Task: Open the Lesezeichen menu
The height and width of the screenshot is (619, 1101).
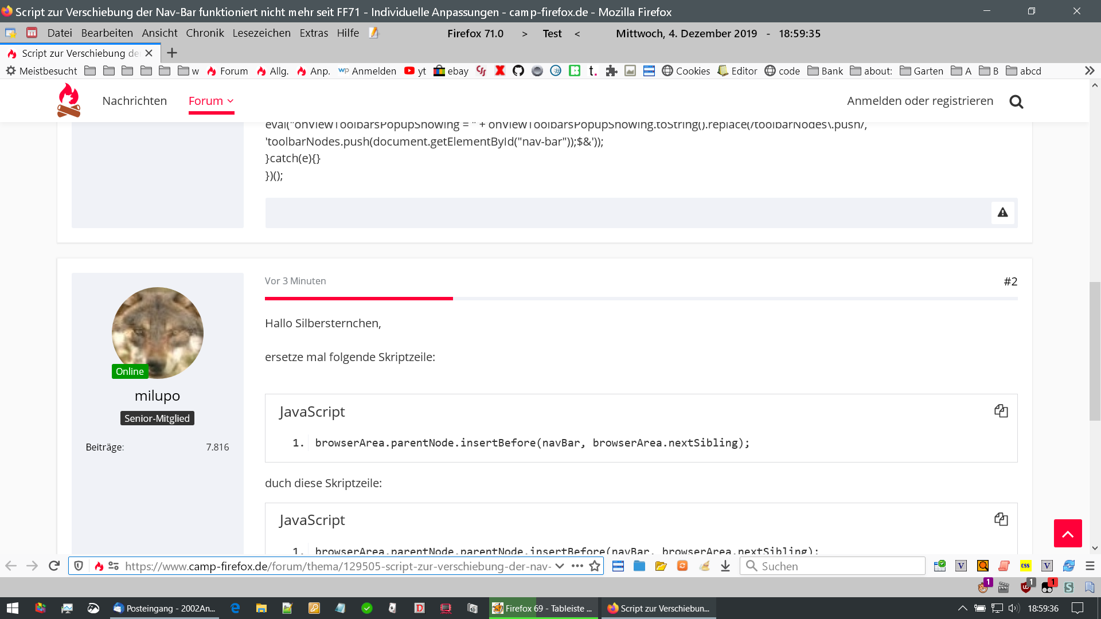Action: (261, 33)
